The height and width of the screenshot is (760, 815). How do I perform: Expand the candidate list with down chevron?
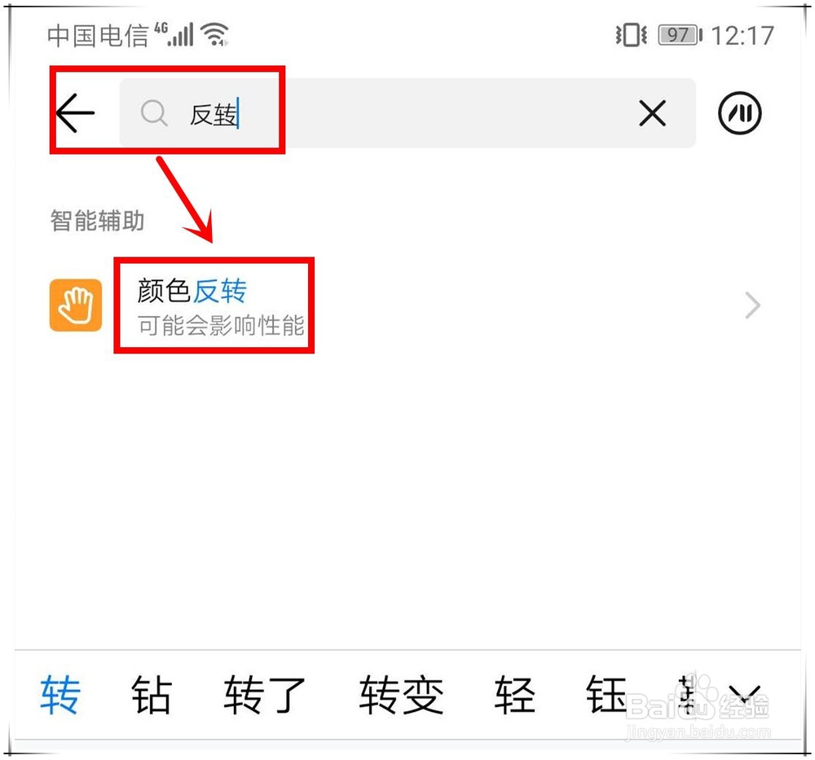point(744,695)
